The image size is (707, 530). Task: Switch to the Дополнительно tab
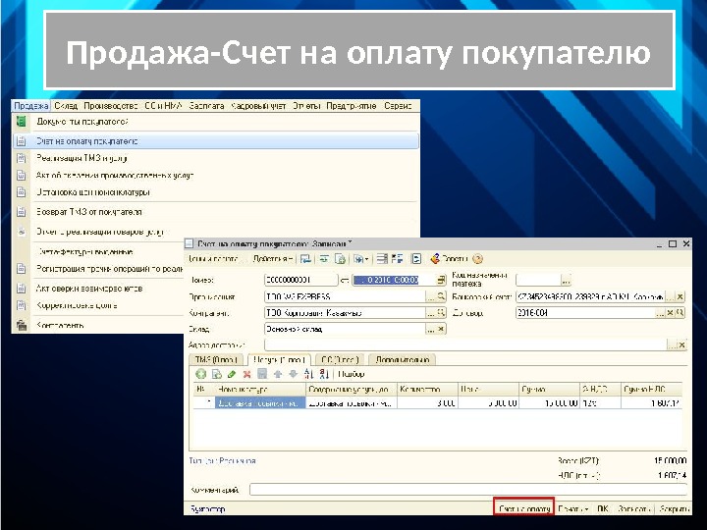pos(403,359)
